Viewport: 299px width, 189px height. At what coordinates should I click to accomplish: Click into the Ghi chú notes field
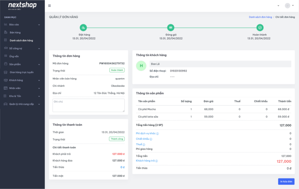tap(88, 105)
